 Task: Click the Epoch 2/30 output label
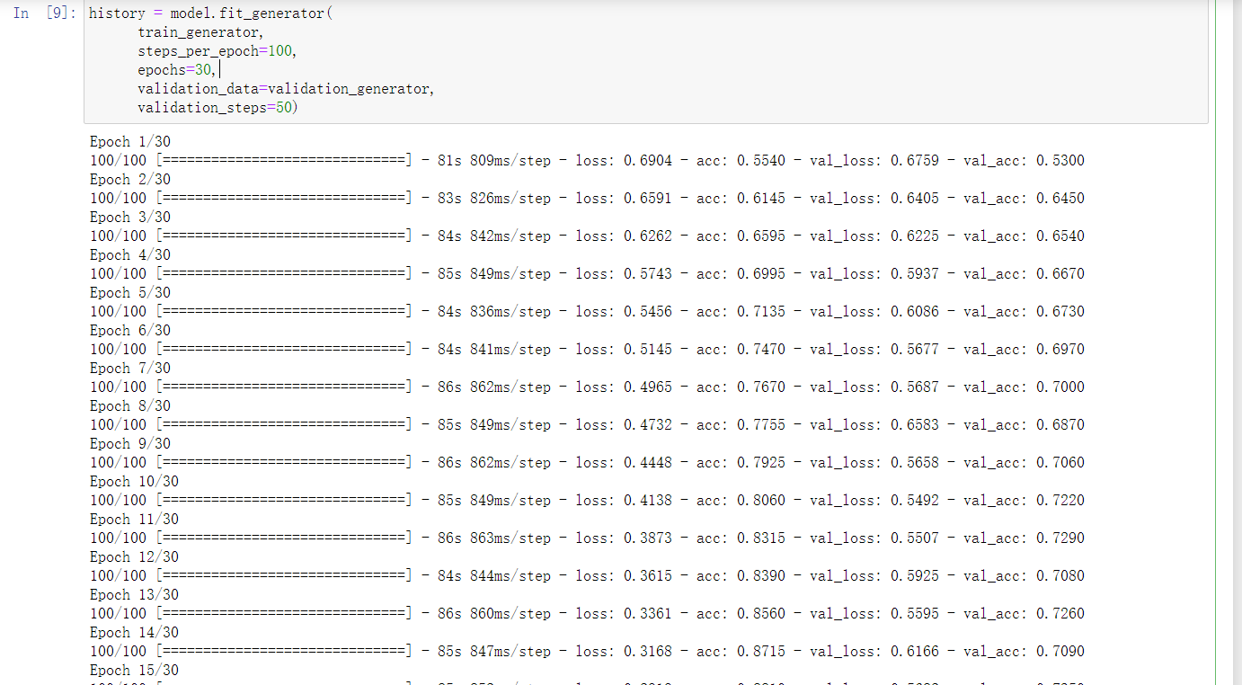pos(130,180)
